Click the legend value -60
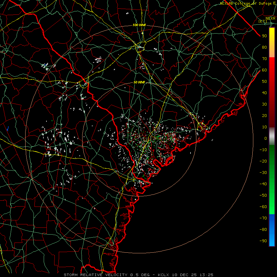 pyautogui.click(x=263, y=207)
